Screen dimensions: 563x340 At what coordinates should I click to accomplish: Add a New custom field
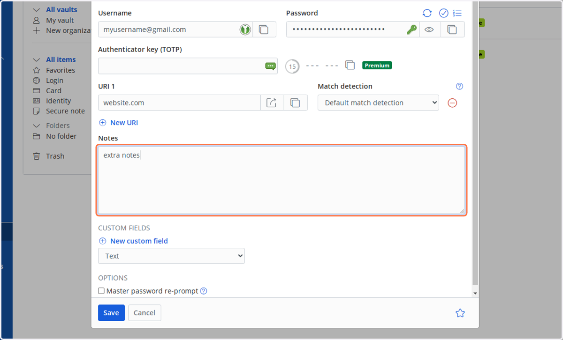(134, 241)
